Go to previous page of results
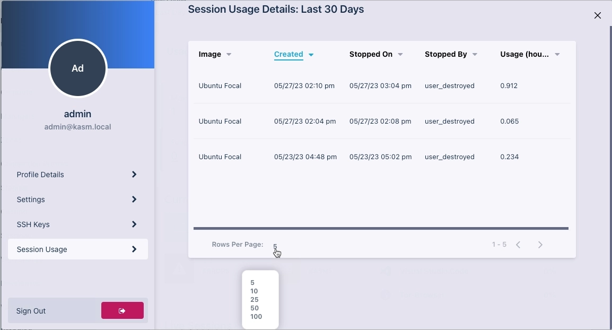The image size is (612, 330). point(518,245)
